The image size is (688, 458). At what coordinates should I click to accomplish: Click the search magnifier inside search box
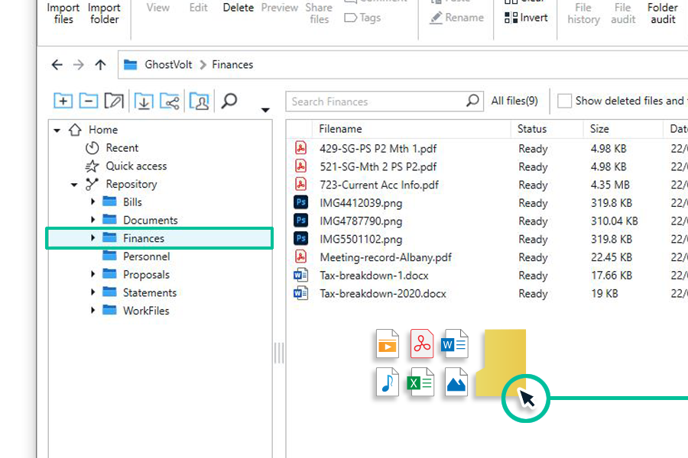[x=472, y=101]
